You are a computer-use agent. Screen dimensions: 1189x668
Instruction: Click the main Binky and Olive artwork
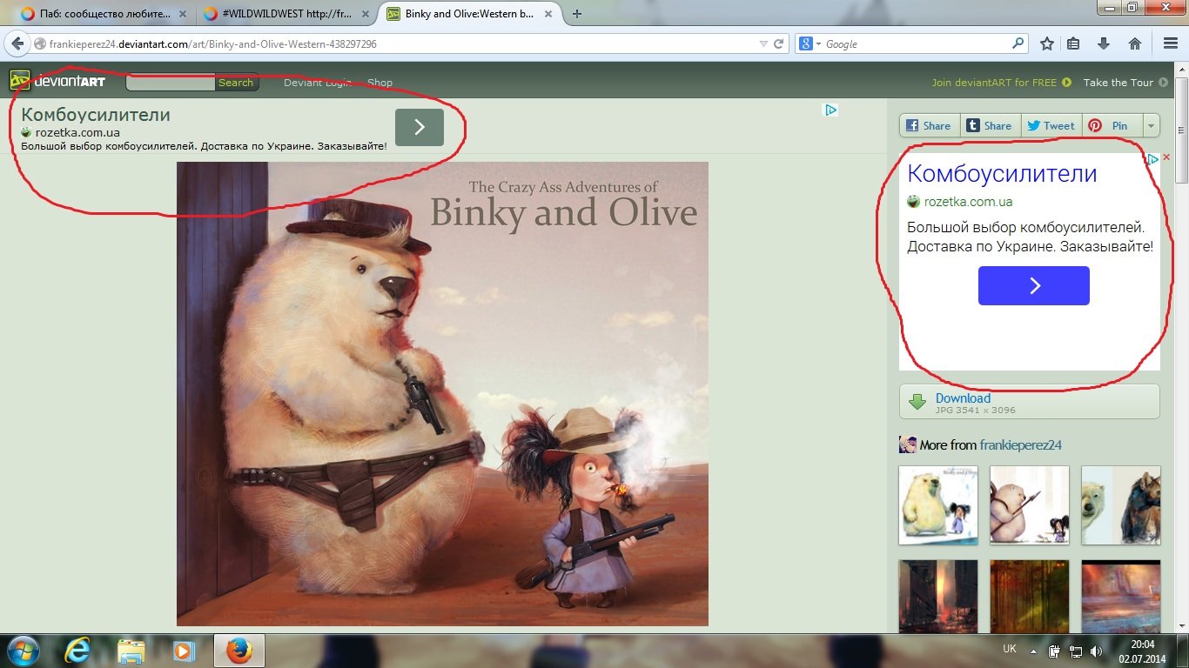coord(442,394)
